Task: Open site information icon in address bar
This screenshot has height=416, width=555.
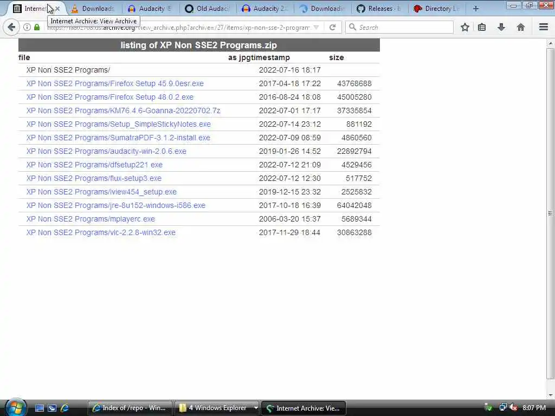Action: point(27,27)
